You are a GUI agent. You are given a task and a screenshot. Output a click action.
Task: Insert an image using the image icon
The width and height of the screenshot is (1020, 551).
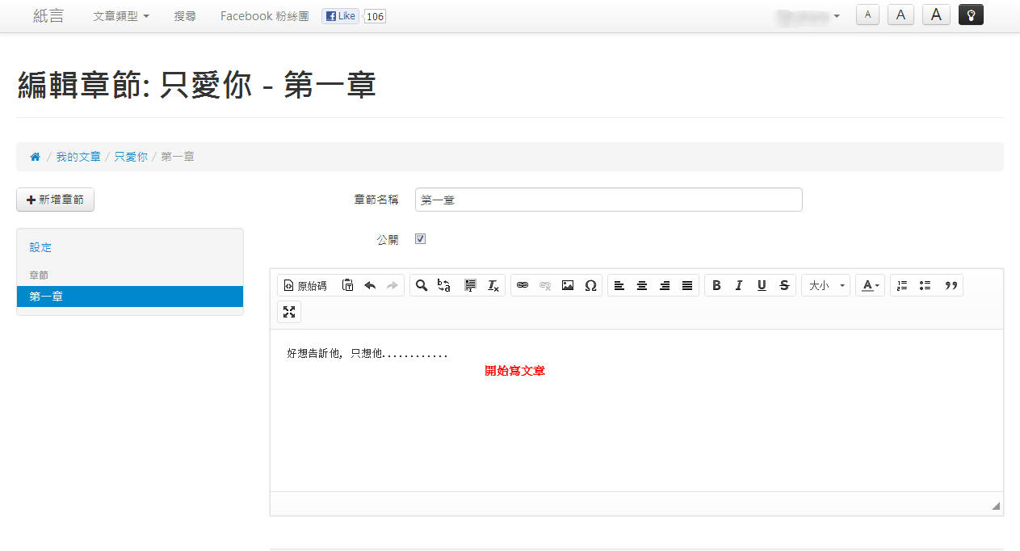click(x=568, y=285)
